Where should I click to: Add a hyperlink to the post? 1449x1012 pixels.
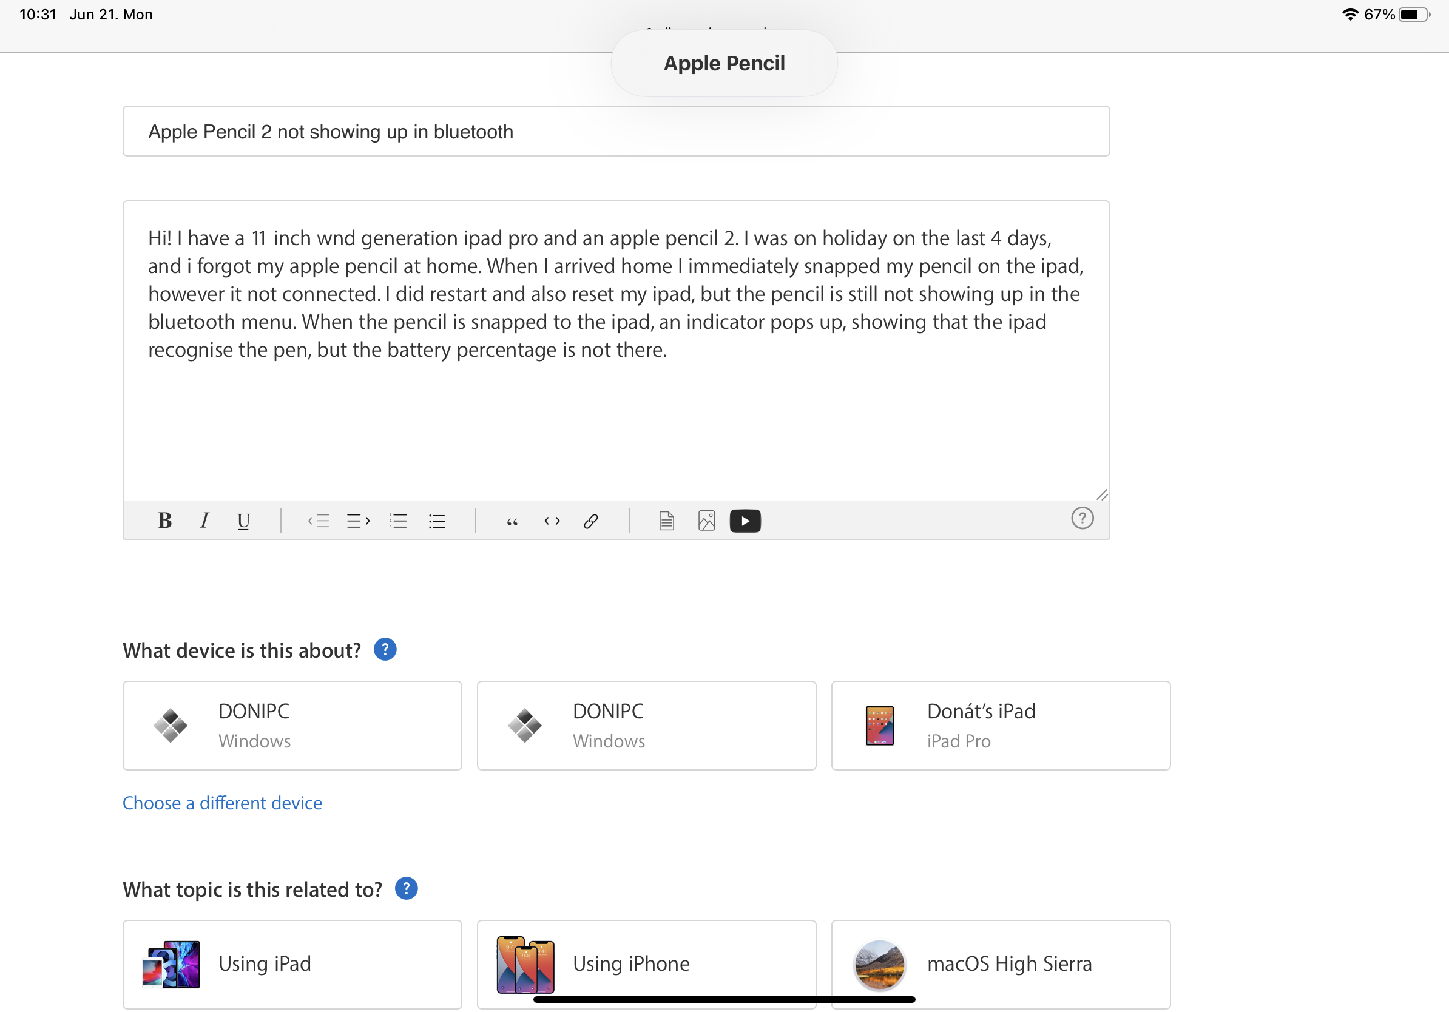(x=591, y=521)
